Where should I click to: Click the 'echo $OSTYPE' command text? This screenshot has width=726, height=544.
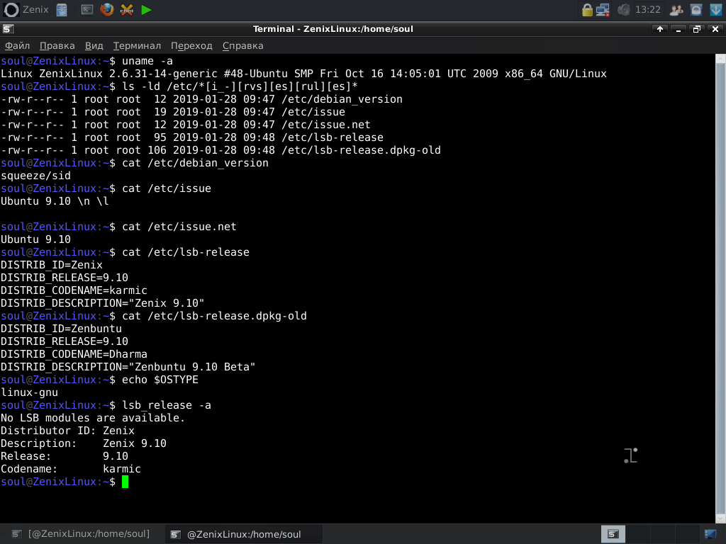click(x=160, y=380)
